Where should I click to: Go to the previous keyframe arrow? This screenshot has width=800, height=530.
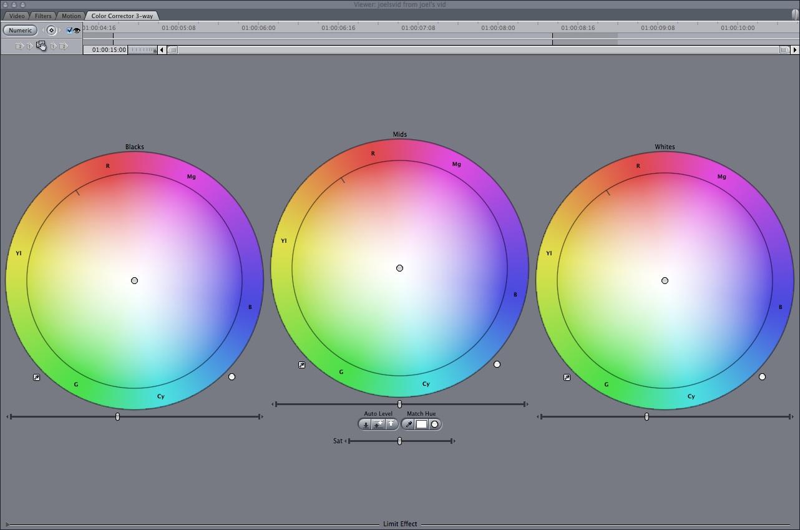[43, 30]
